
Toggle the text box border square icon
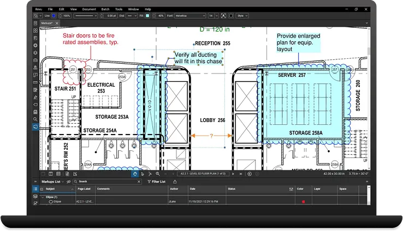(x=231, y=16)
